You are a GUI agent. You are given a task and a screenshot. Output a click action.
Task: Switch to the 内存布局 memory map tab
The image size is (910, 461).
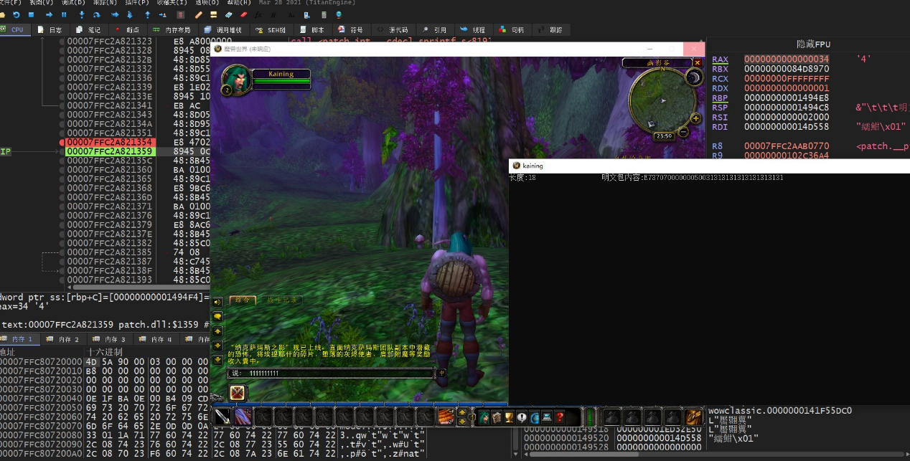[x=172, y=30]
